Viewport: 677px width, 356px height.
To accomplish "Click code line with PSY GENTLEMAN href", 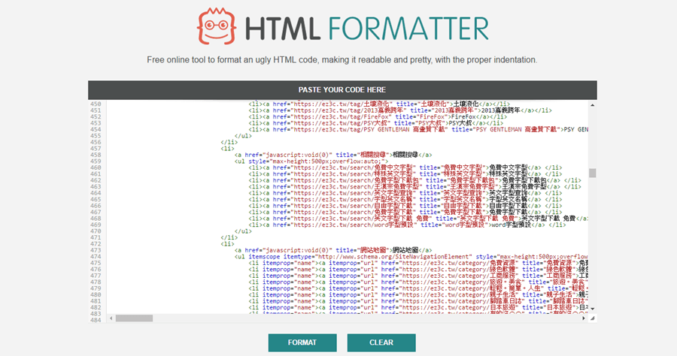I will 418,129.
